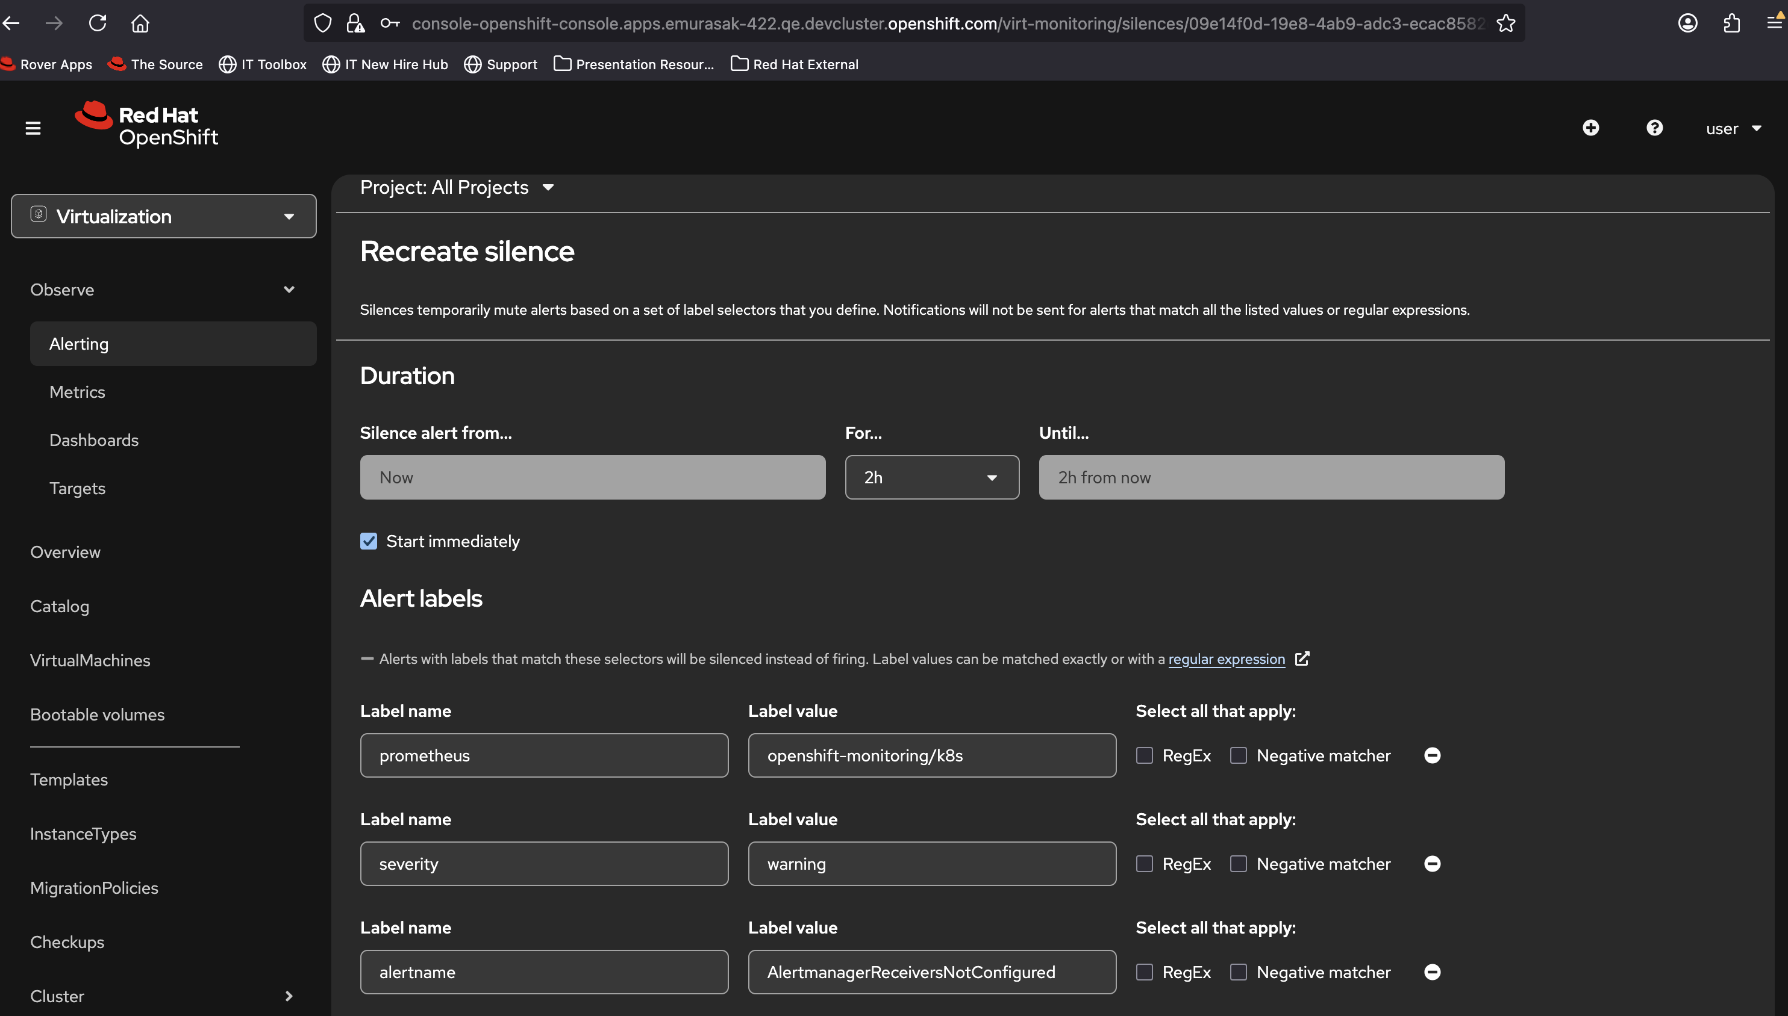Click the browser home icon

pos(140,23)
